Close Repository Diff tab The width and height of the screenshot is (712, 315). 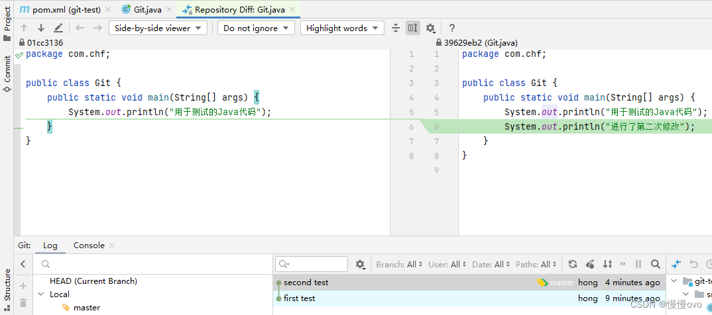(x=293, y=9)
